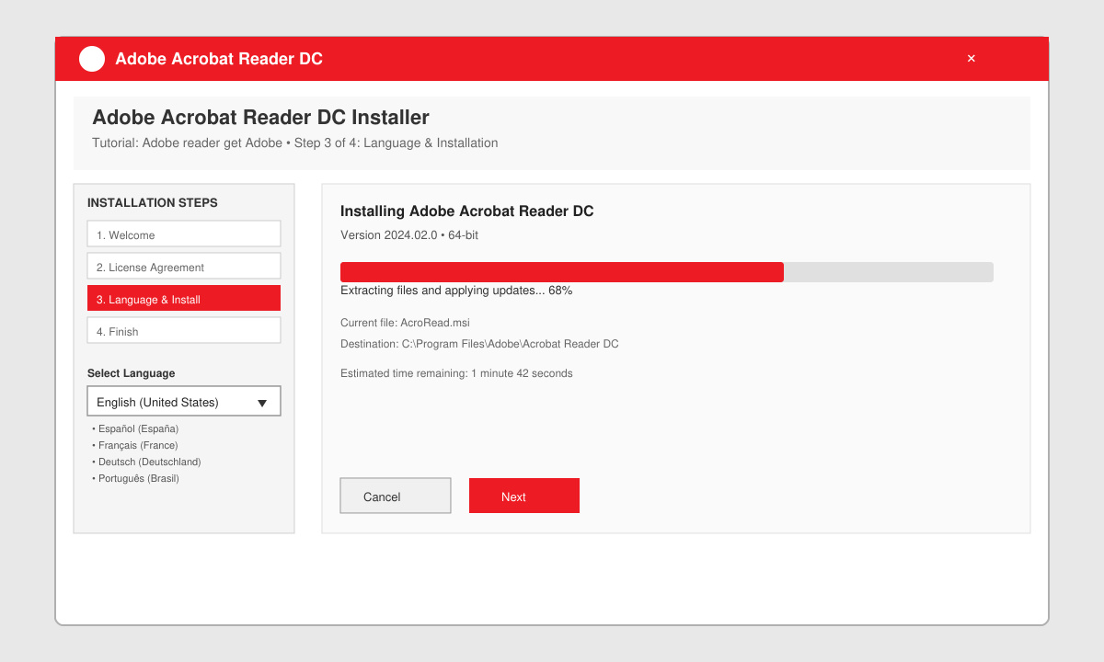Click the Adobe Acrobat Reader DC title bar text

point(219,59)
